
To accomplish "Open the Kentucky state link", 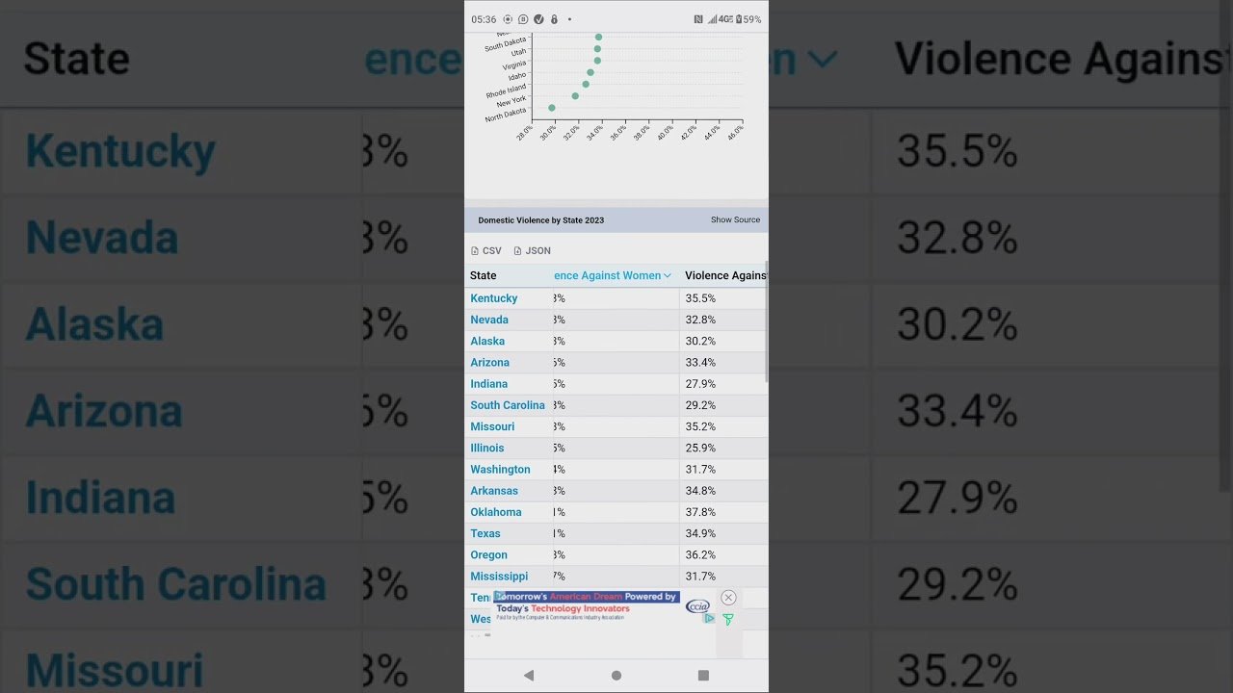I will click(494, 298).
